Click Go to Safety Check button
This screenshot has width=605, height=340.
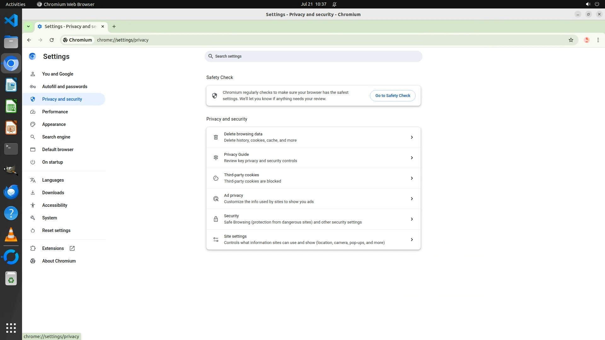click(392, 96)
